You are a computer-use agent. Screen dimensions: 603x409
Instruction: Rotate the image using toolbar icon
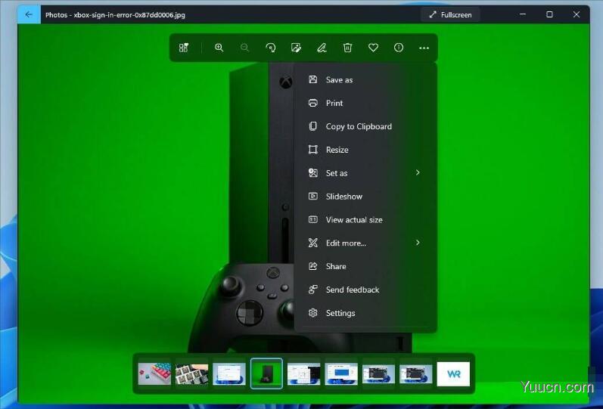pos(271,48)
